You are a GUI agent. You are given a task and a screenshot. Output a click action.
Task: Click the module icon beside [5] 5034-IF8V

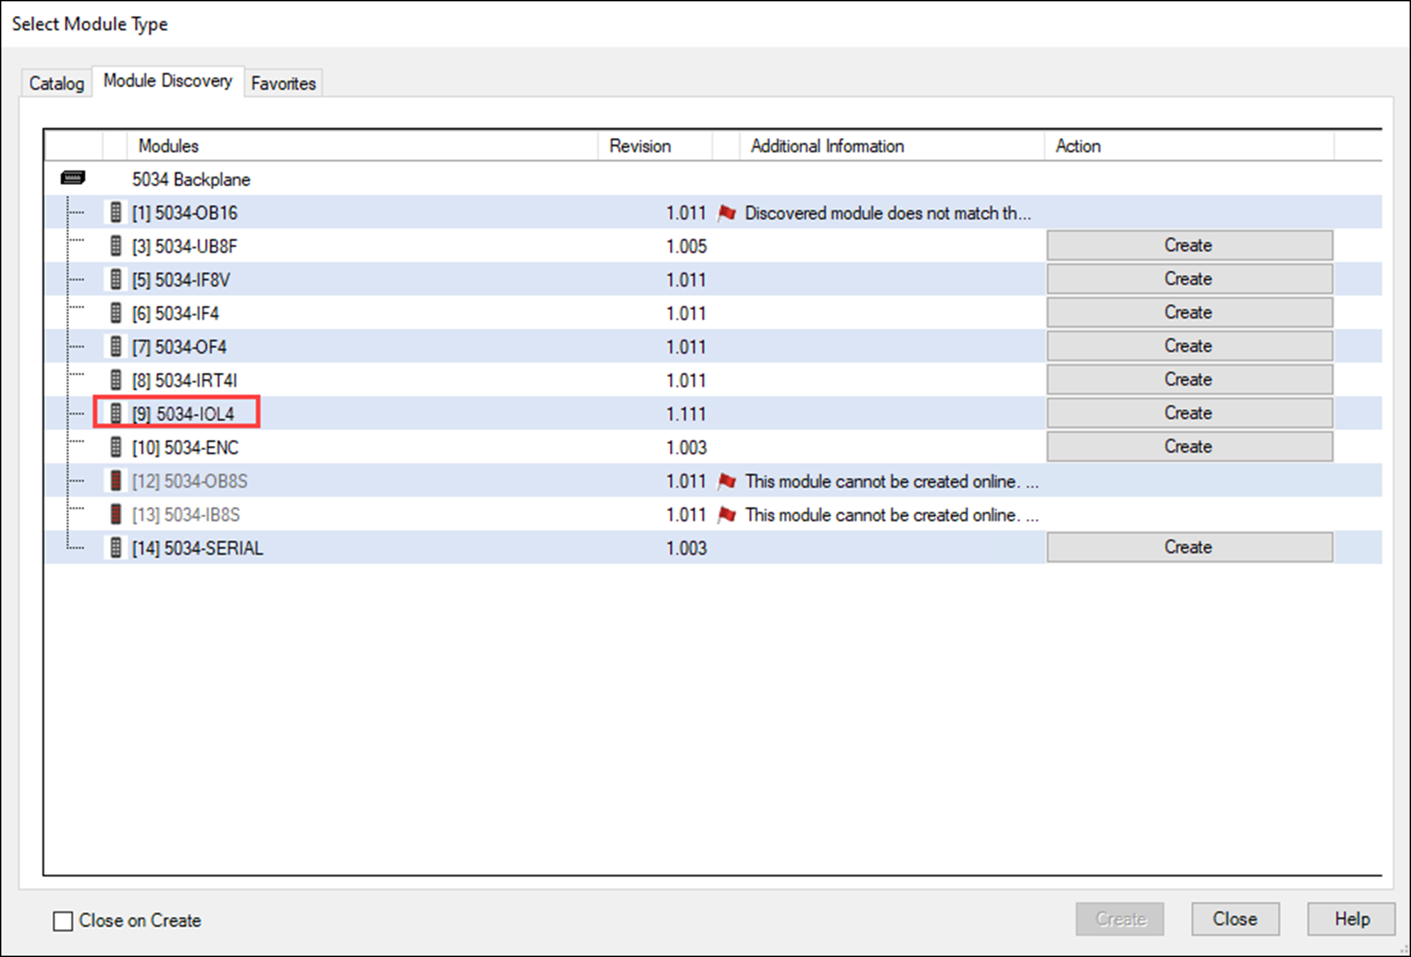(x=116, y=280)
